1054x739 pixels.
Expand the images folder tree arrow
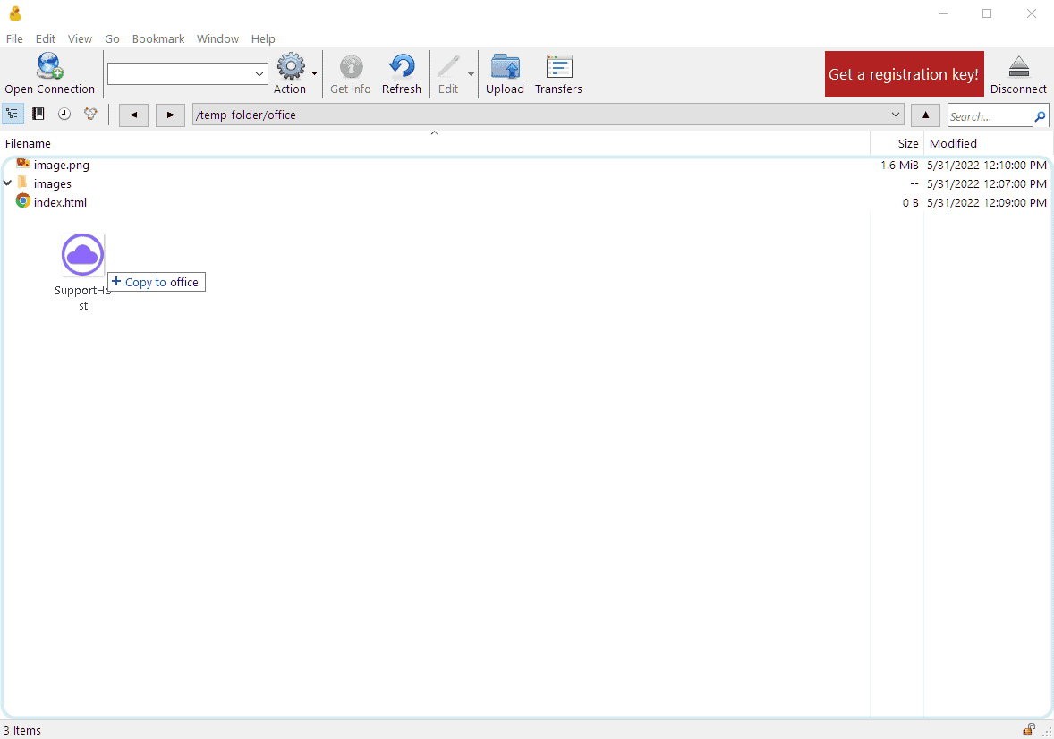click(x=7, y=183)
